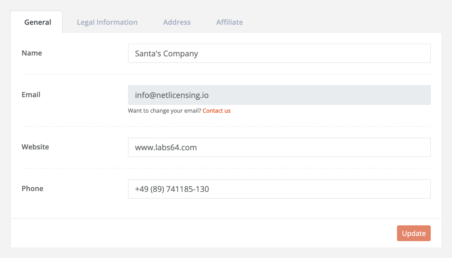Click the Name field label

[32, 53]
